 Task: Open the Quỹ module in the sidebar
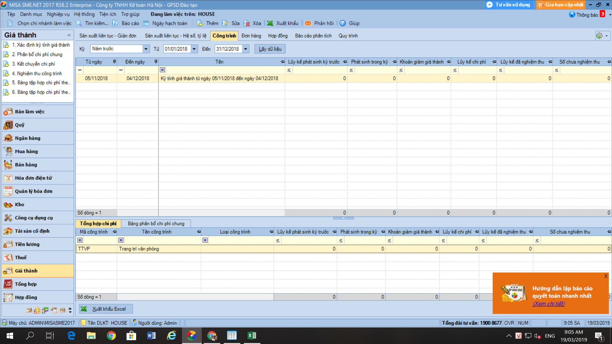pos(19,125)
